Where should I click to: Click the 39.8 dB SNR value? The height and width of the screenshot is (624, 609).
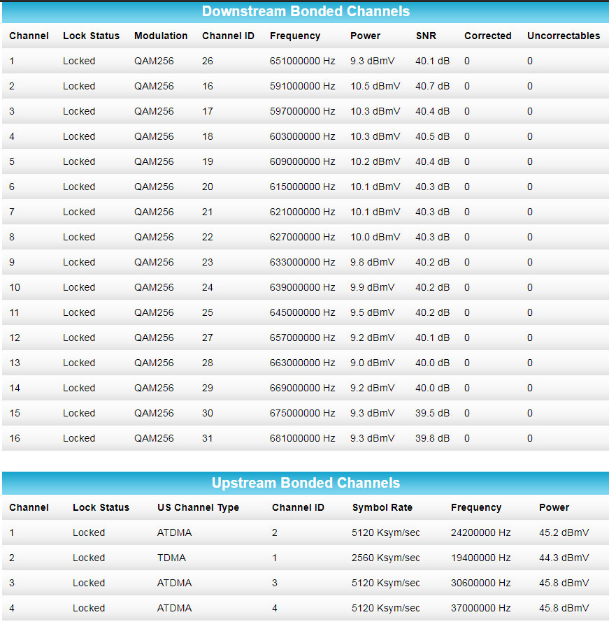tap(432, 438)
